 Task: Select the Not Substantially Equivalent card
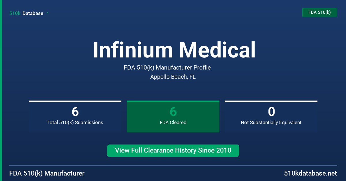tap(271, 116)
